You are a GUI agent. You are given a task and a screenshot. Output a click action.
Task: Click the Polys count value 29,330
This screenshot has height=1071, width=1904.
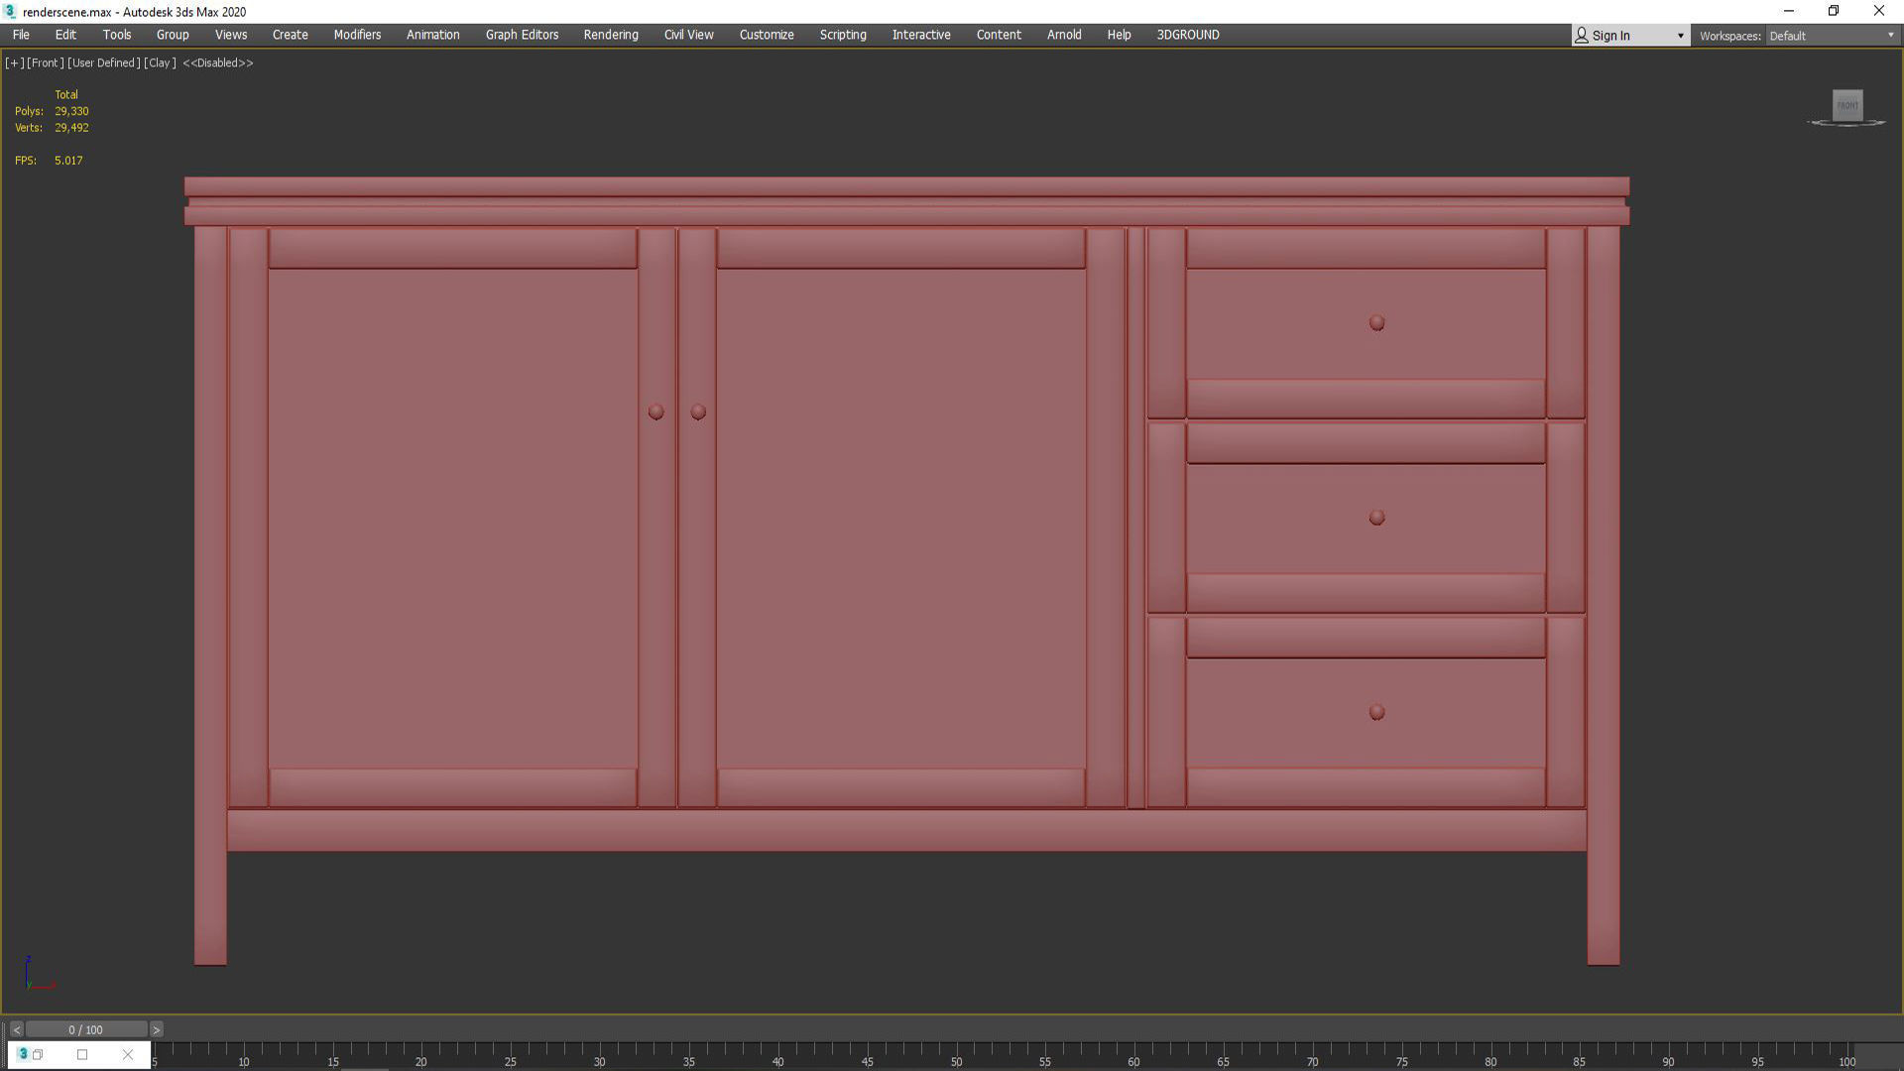[x=71, y=111]
